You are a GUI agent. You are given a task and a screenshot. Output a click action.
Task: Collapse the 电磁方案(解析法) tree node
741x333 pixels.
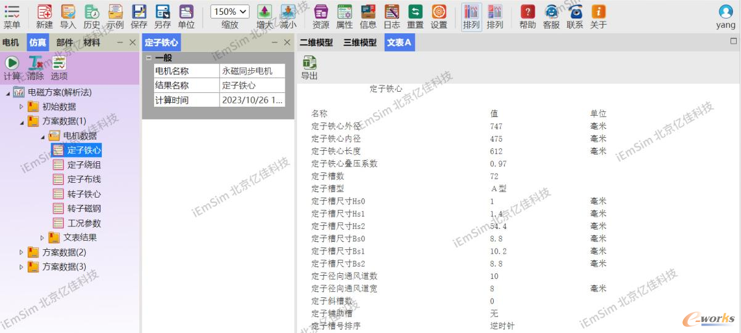tap(8, 93)
